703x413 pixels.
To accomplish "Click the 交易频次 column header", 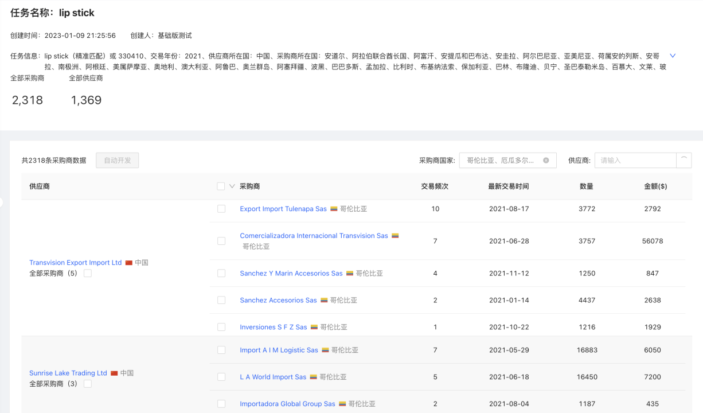I will (435, 186).
